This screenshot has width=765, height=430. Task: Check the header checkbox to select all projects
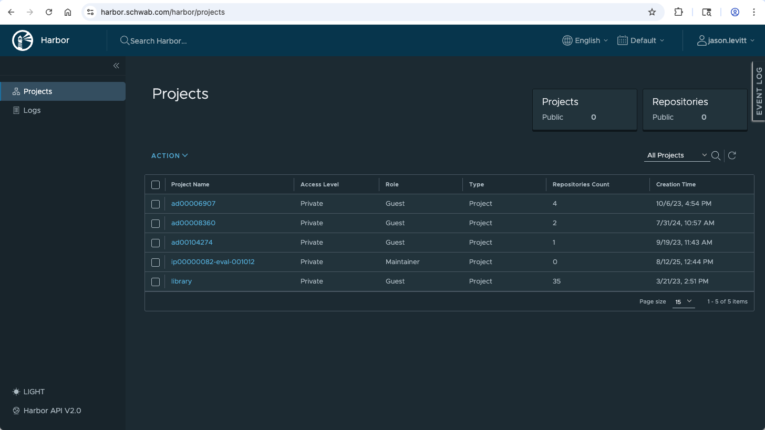click(x=156, y=185)
